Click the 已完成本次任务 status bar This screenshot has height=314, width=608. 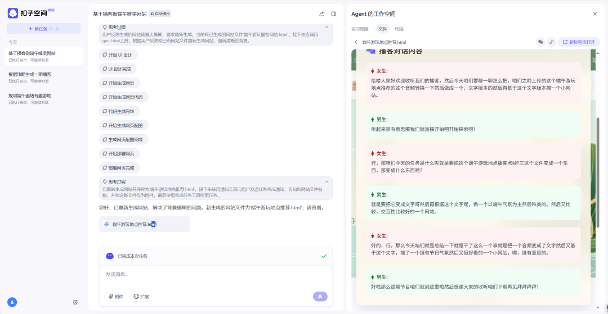216,256
